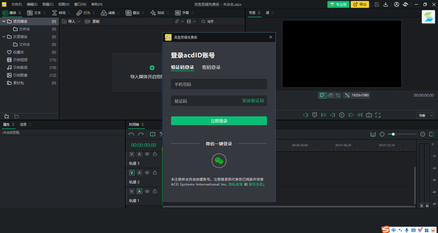Switch to the 转场 tab
Viewport: 438px width, 233px height.
pyautogui.click(x=58, y=13)
